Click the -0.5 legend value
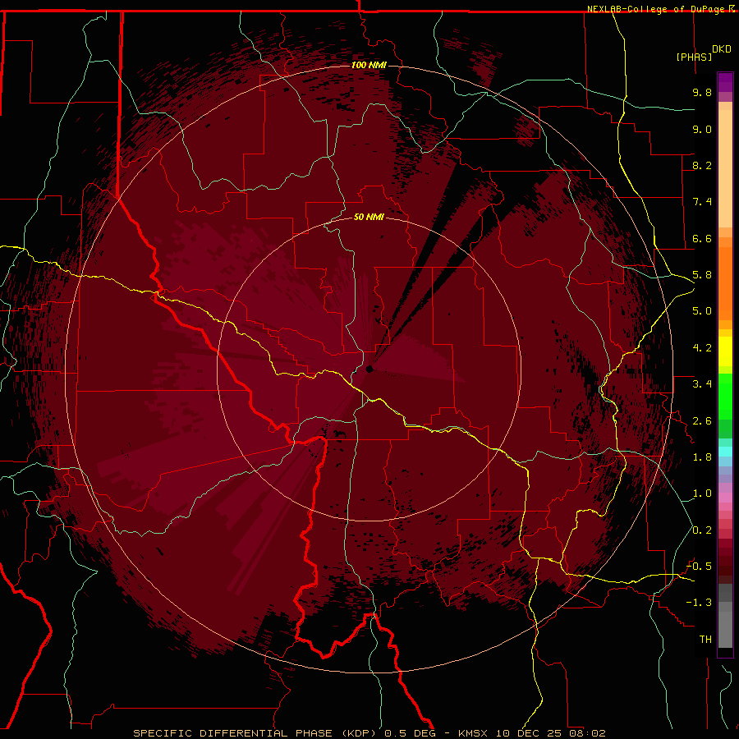This screenshot has height=739, width=739. pos(699,567)
